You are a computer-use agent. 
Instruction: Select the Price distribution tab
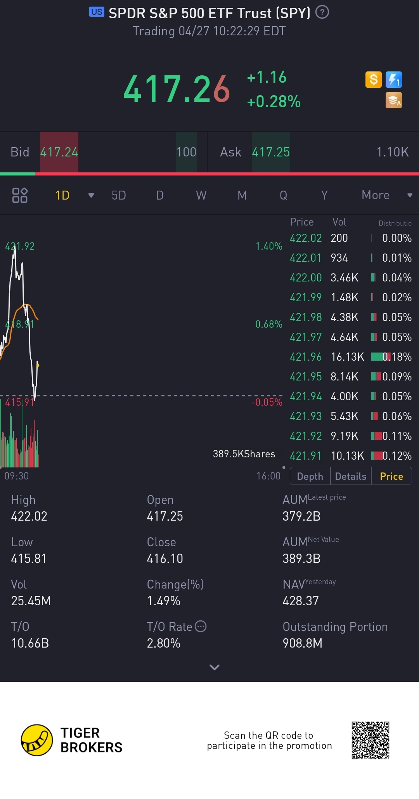pos(391,476)
